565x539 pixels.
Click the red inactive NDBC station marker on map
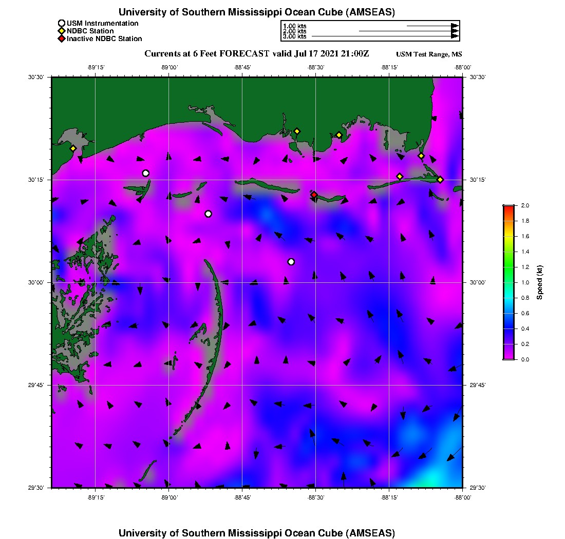tap(314, 195)
